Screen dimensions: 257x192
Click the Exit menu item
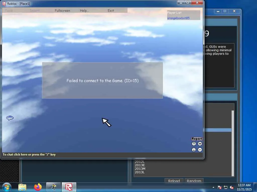[x=111, y=10]
